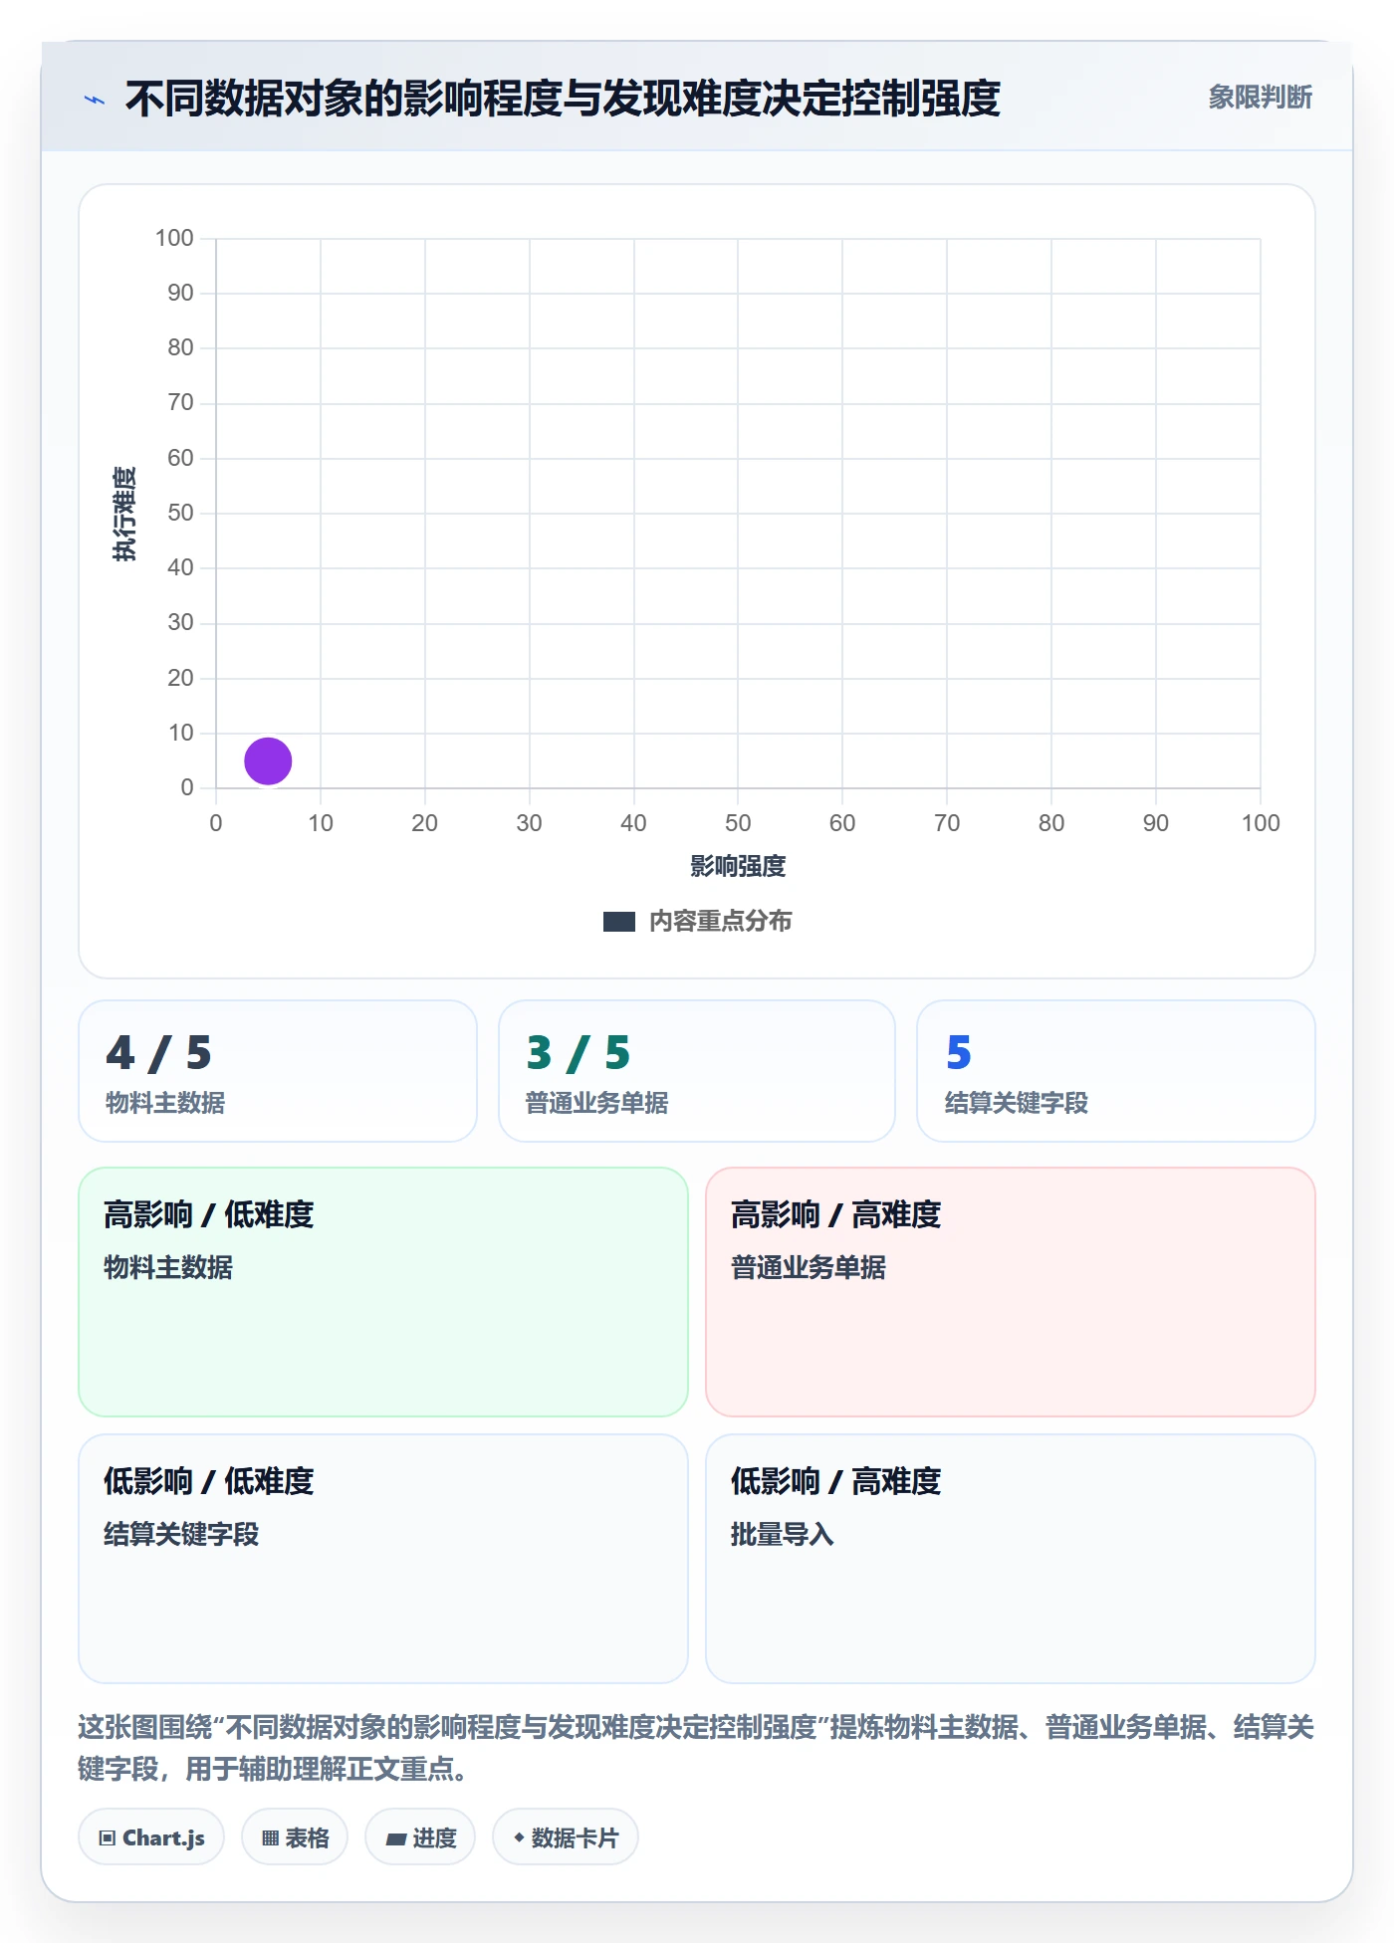This screenshot has width=1394, height=1943.
Task: Select the 3 / 5 普通业务单据 card
Action: pyautogui.click(x=697, y=1071)
